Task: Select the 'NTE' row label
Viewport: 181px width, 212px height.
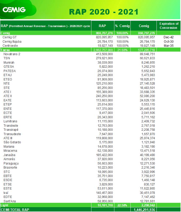Action: (6, 84)
